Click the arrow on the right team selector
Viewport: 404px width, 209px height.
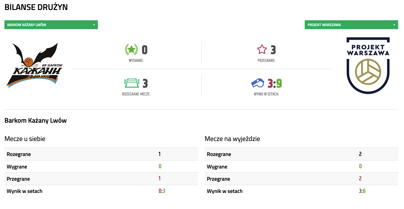[394, 25]
